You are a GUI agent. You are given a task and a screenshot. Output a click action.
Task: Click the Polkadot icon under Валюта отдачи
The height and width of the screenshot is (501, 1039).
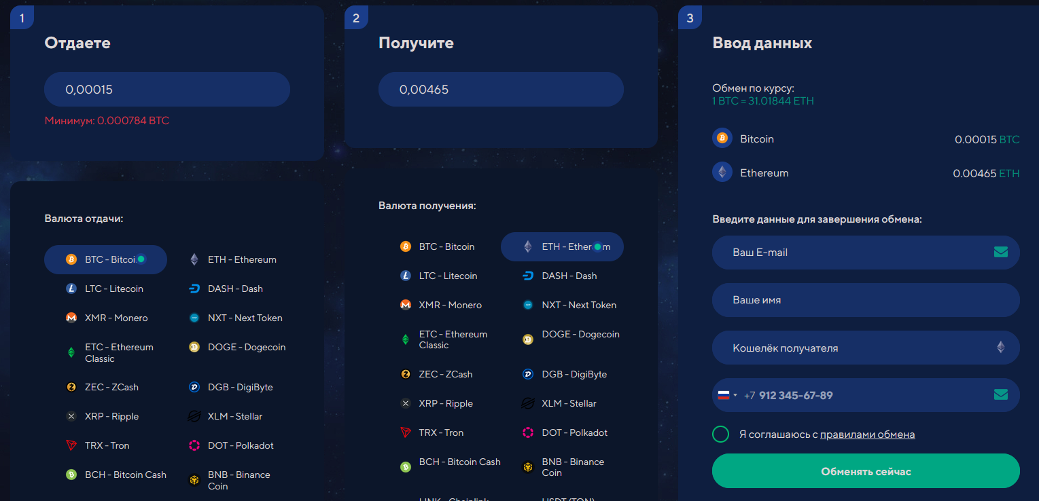coord(194,445)
